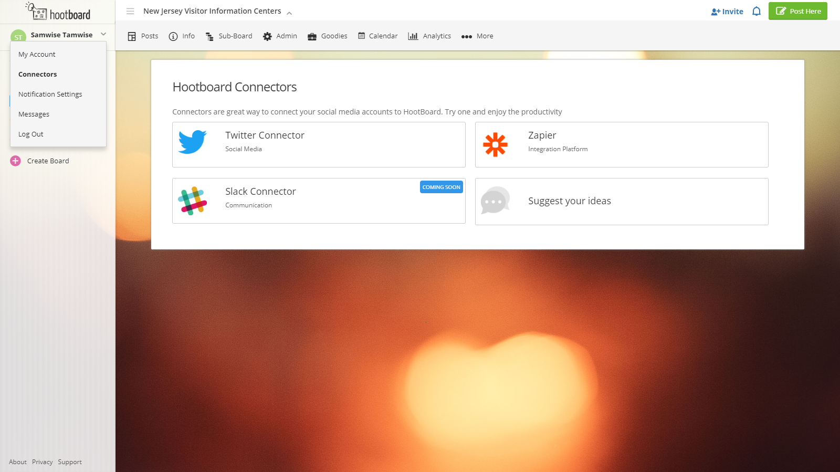Click the Posts grid icon
The image size is (840, 472).
point(132,36)
